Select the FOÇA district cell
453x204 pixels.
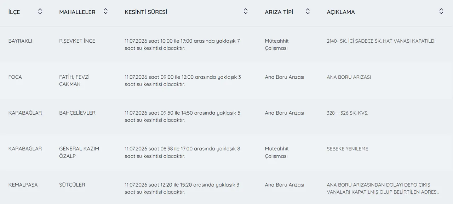[15, 77]
